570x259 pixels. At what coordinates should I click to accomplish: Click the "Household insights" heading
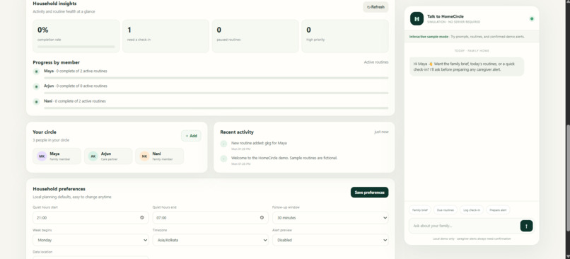pyautogui.click(x=54, y=4)
